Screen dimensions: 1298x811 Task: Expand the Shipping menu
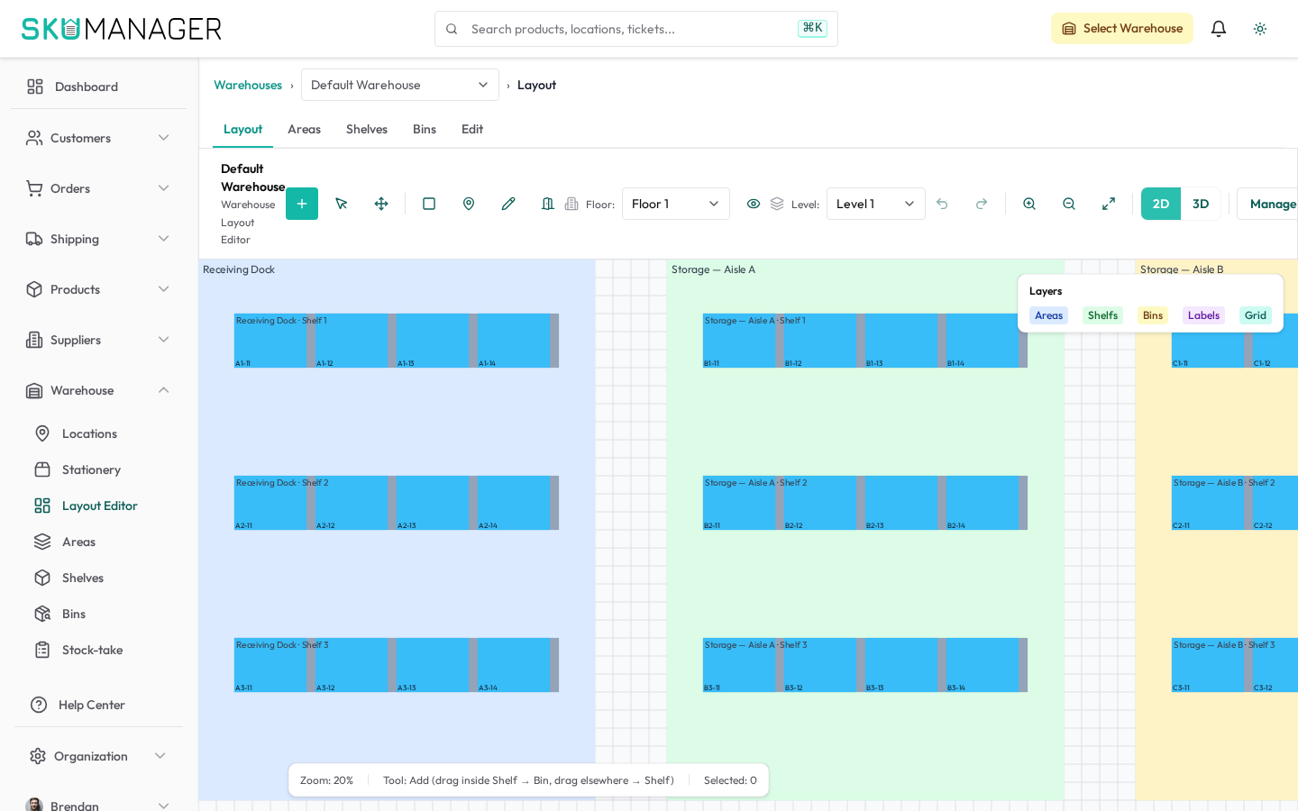[x=98, y=239]
